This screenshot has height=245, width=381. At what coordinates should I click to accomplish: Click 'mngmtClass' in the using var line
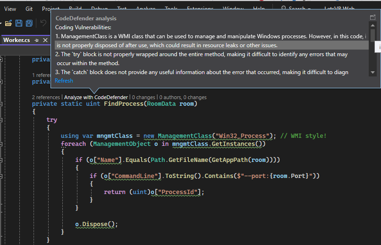[114, 136]
